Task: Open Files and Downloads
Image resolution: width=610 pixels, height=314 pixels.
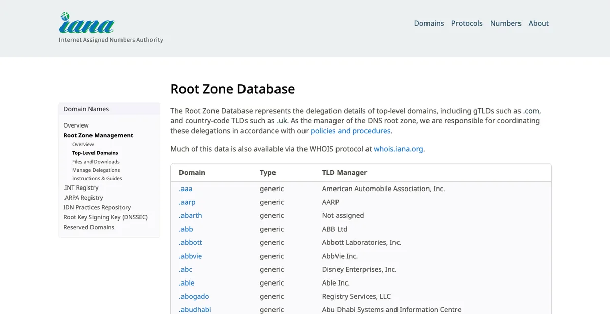Action: (96, 162)
